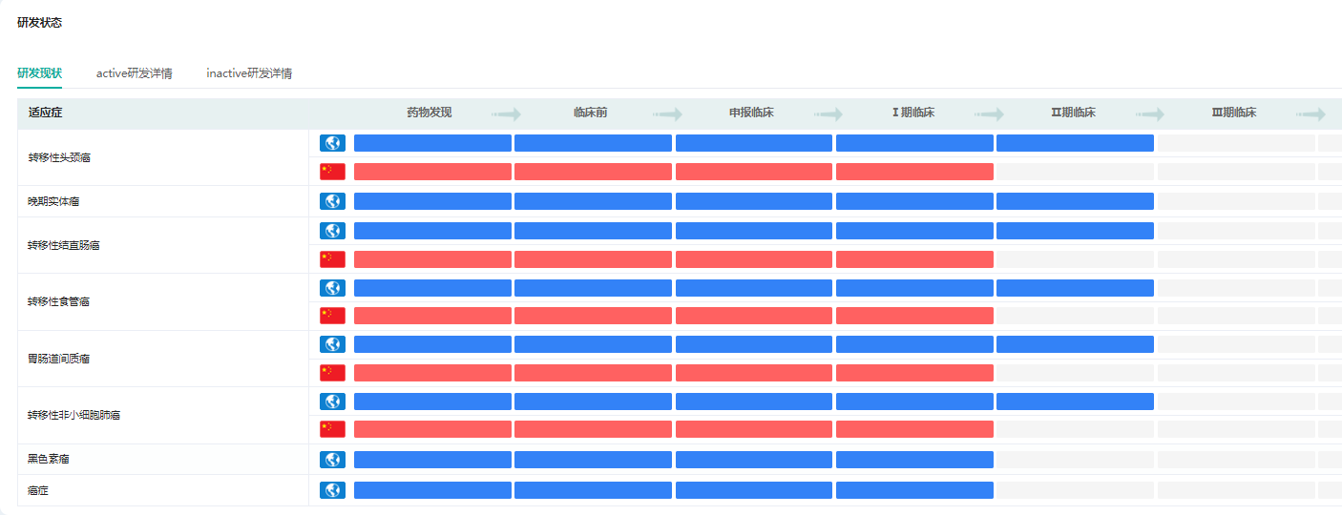Click 转移性头颈癌 global Ⅱ期临床 blue bar
Screen dimensions: 1342x515
[x=1075, y=143]
